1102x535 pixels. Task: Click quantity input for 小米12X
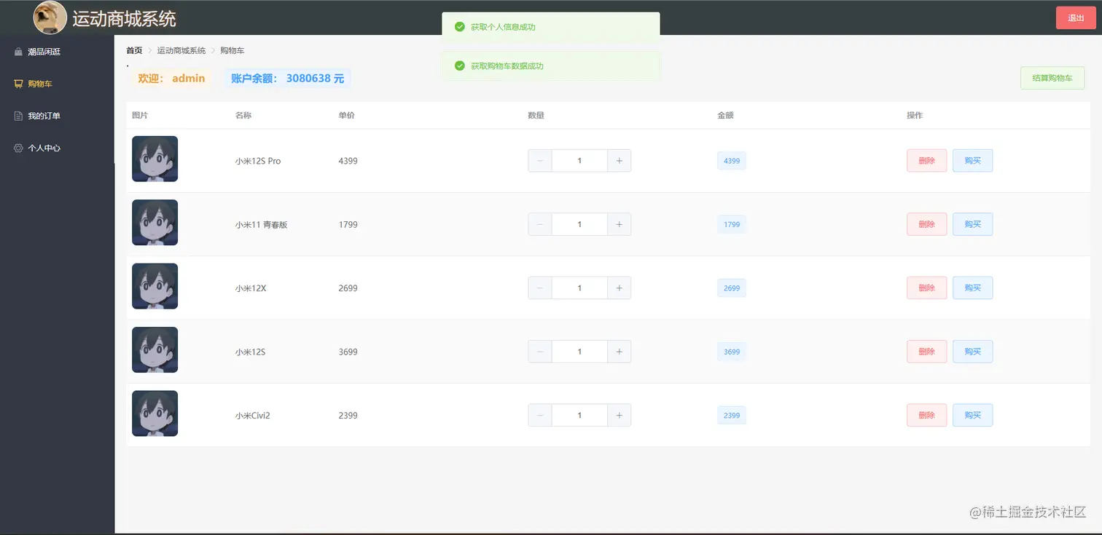point(579,288)
